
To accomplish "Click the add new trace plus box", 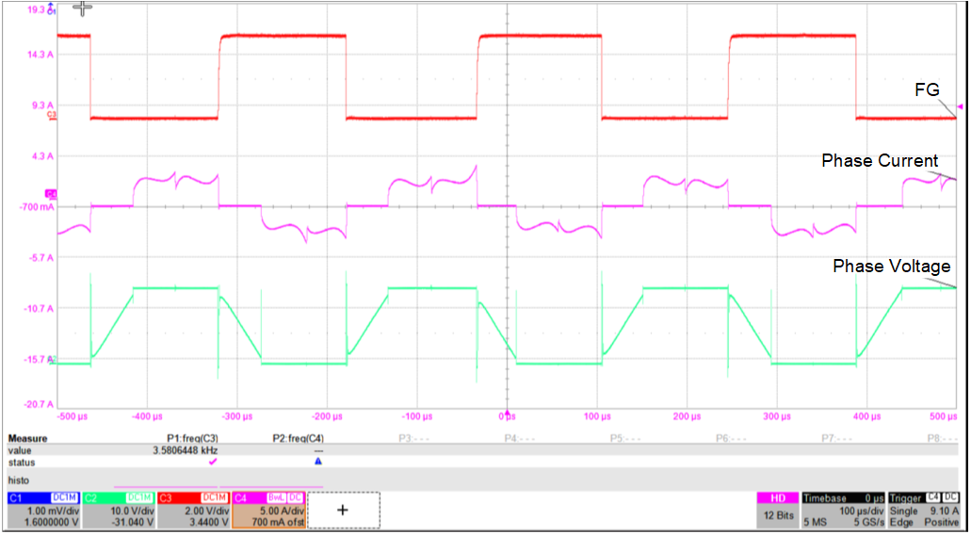I will click(x=343, y=510).
